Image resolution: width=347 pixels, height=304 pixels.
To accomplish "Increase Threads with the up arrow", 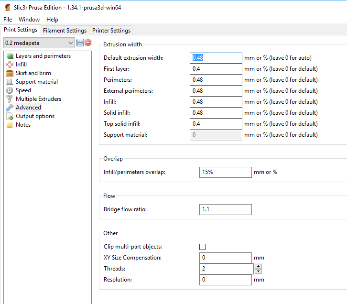I will (258, 266).
